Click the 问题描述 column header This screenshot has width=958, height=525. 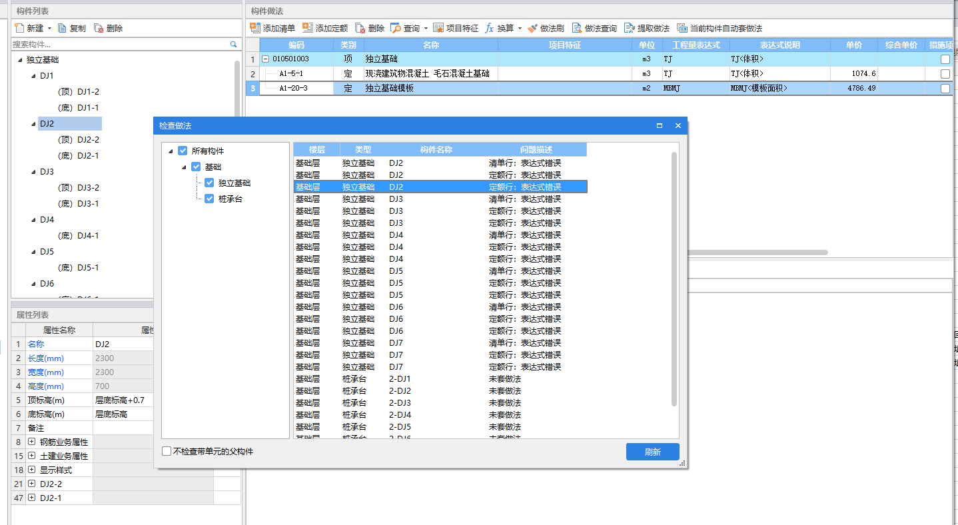pyautogui.click(x=536, y=149)
